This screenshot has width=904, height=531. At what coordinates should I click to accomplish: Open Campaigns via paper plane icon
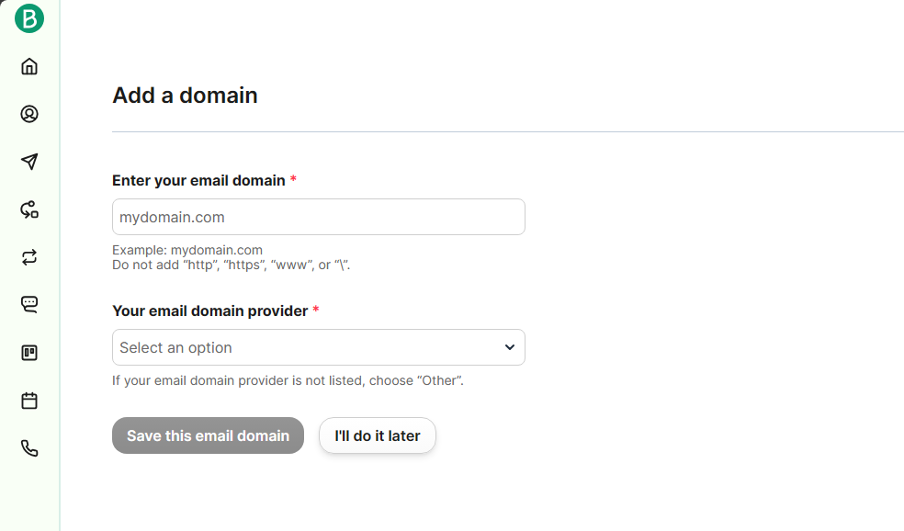coord(29,162)
